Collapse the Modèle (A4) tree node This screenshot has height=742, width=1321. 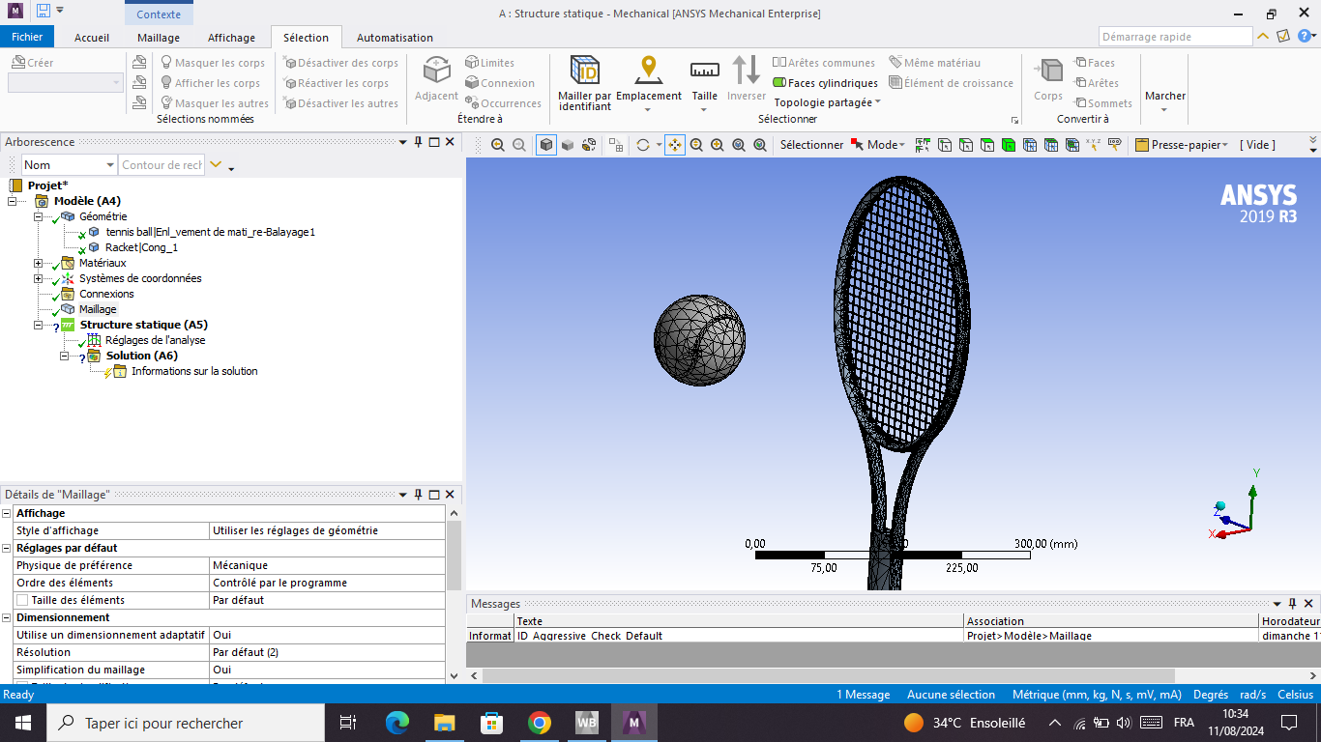(x=13, y=201)
